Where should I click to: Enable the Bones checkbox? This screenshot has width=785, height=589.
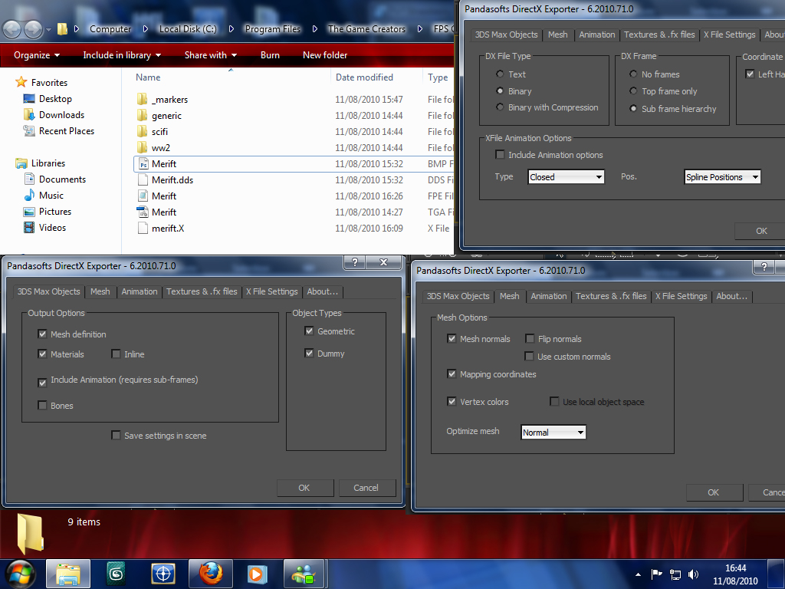click(x=42, y=405)
